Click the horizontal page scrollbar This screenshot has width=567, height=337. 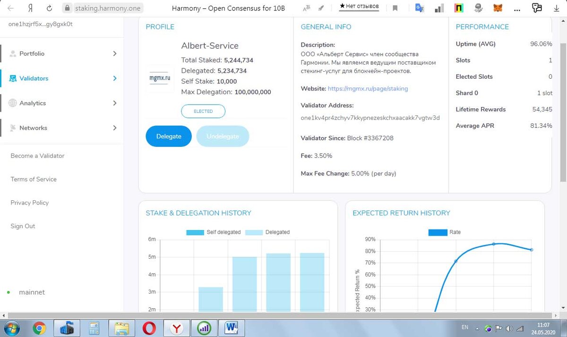(x=280, y=314)
